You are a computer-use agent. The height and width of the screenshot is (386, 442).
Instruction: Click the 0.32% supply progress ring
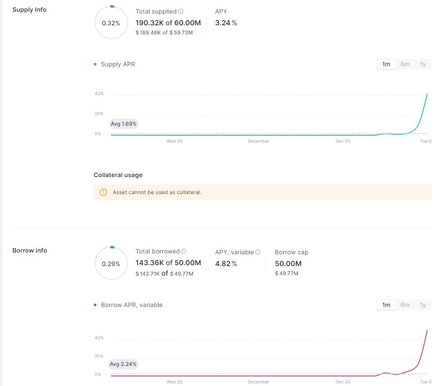[x=111, y=23]
